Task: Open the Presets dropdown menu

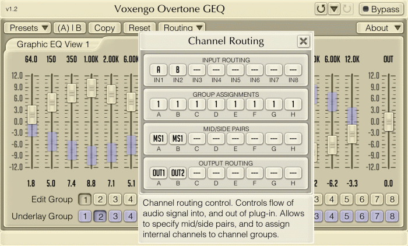Action: [x=27, y=28]
